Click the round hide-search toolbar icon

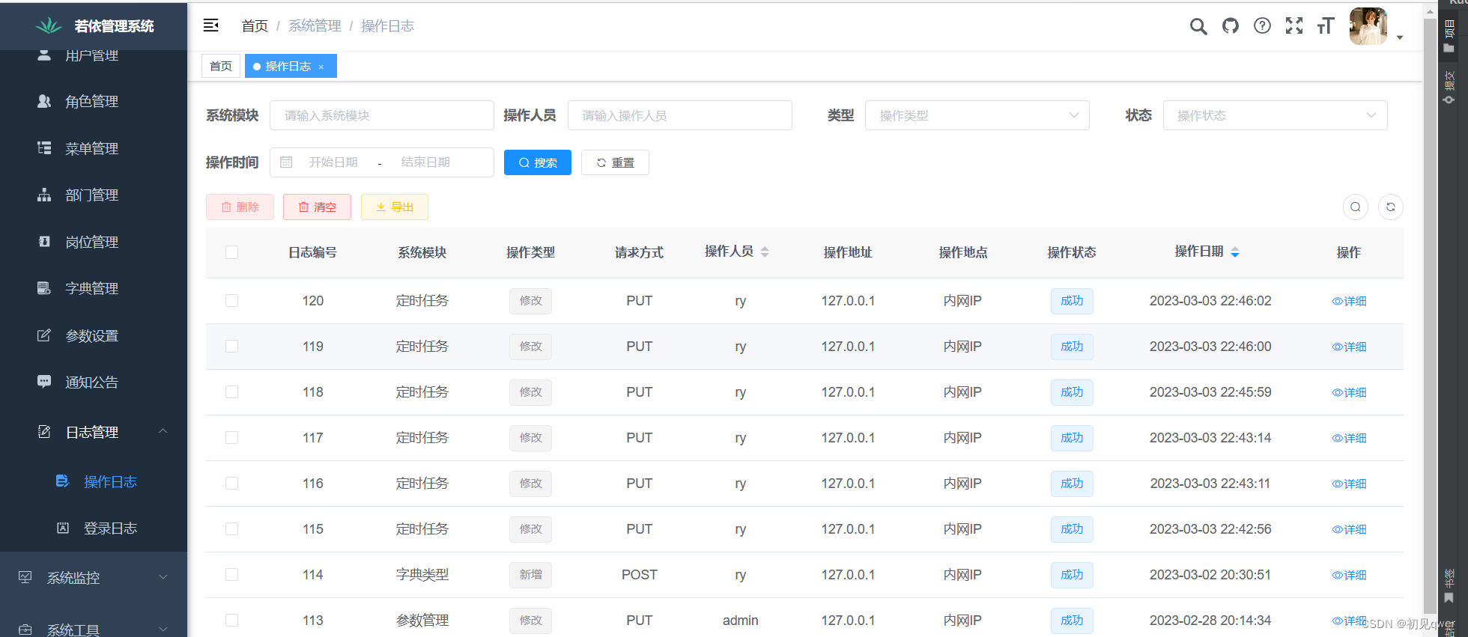point(1355,207)
